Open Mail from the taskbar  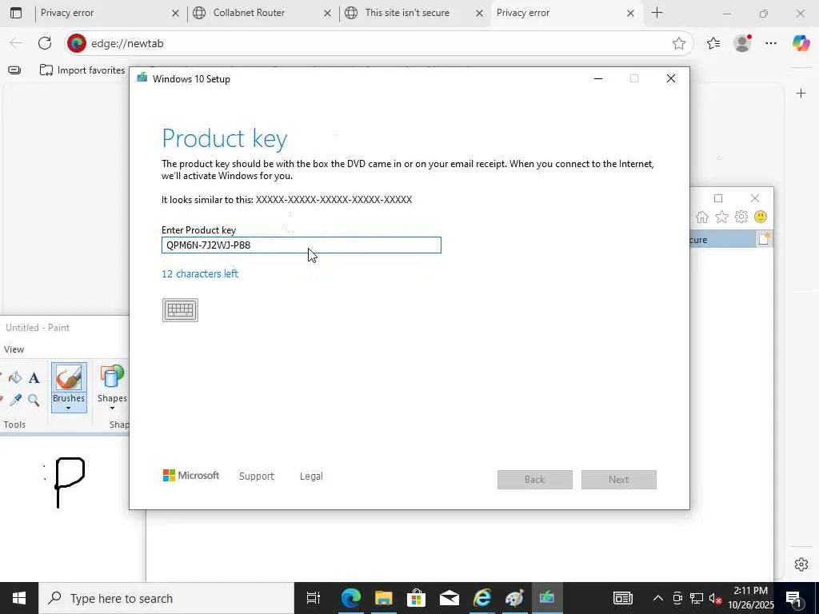[449, 598]
